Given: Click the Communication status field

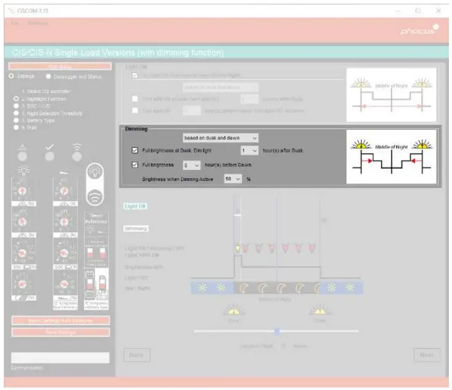Looking at the screenshot, I should tap(61, 358).
